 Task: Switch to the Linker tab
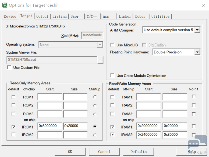[125, 16]
